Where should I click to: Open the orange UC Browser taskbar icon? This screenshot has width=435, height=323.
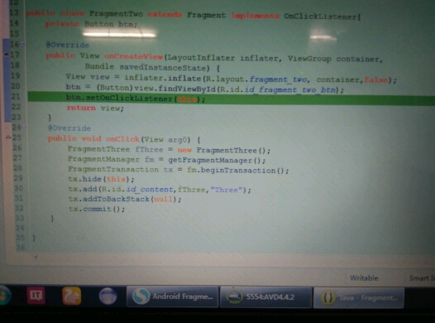coord(72,296)
